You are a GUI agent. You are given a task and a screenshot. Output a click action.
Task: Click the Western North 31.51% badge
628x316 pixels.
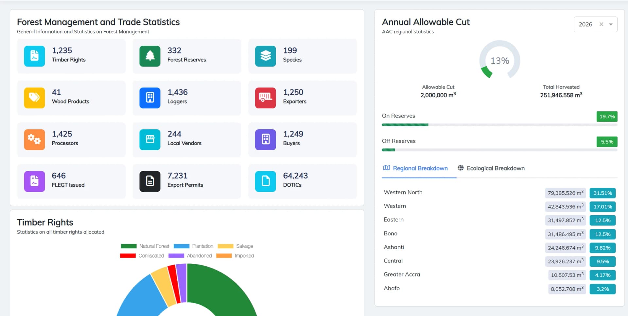click(602, 193)
